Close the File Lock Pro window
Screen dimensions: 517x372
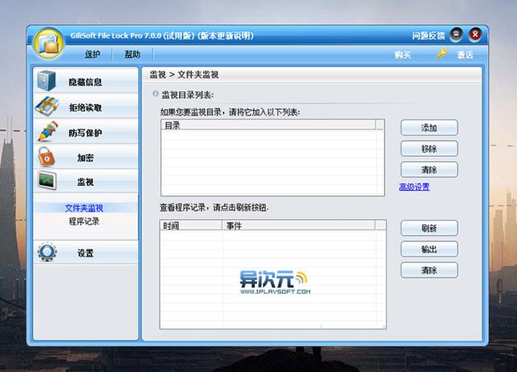(475, 34)
